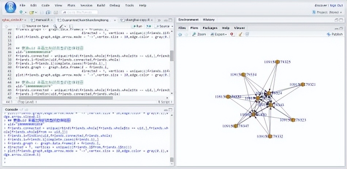The height and width of the screenshot is (169, 347).
Task: Open the View menu
Action: coord(58,5)
